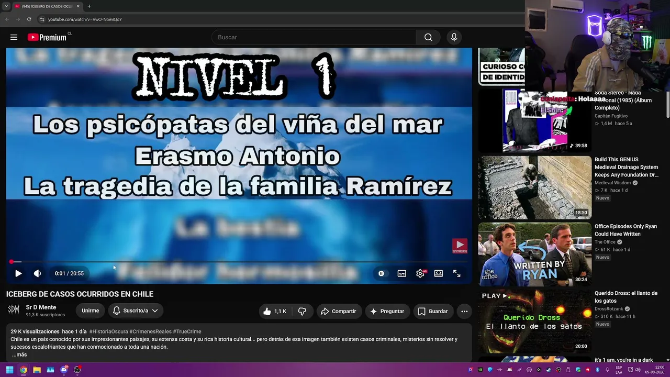Viewport: 670px width, 377px height.
Task: Open a new browser tab
Action: point(89,6)
